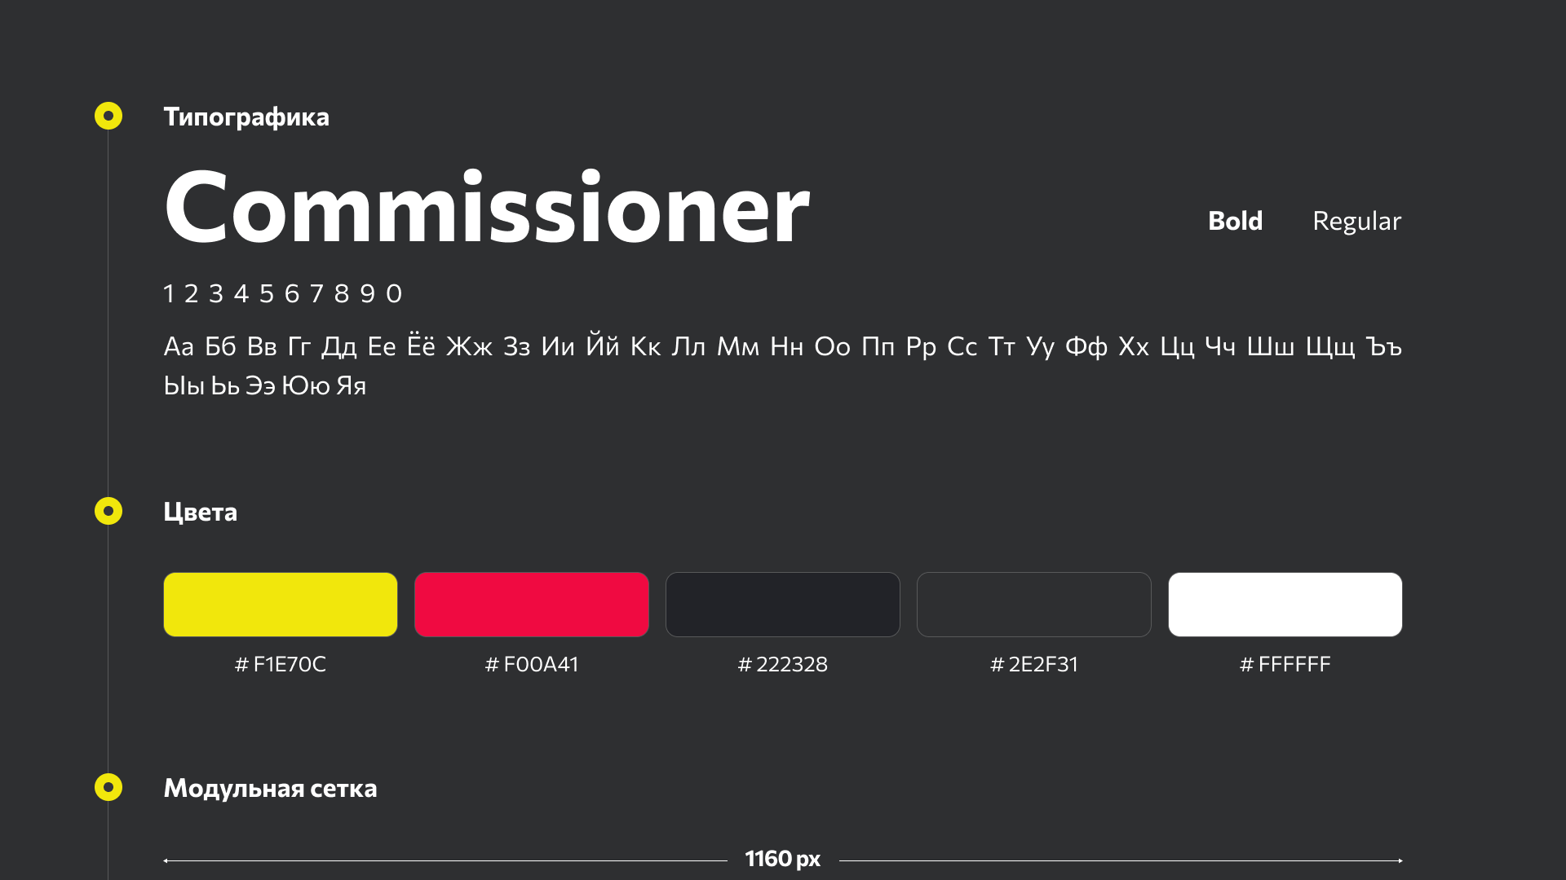Select the Bold font weight
This screenshot has height=880, width=1566.
(x=1235, y=221)
